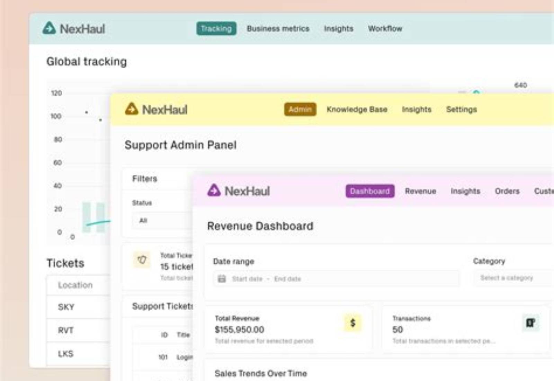
Task: Open the Workflow tab
Action: click(x=385, y=28)
